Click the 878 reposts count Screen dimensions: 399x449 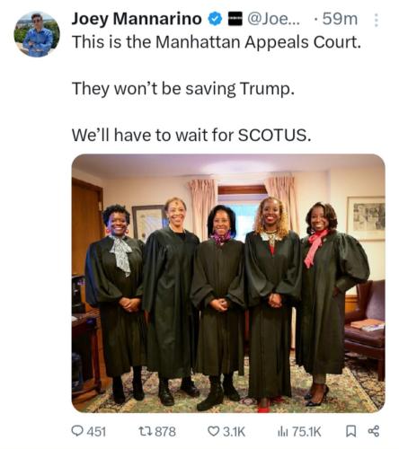click(165, 432)
